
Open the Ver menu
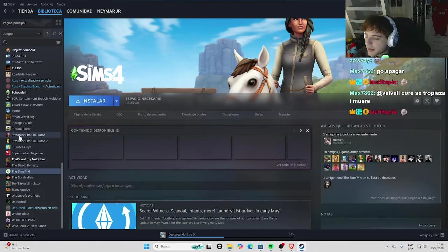[x=22, y=4]
